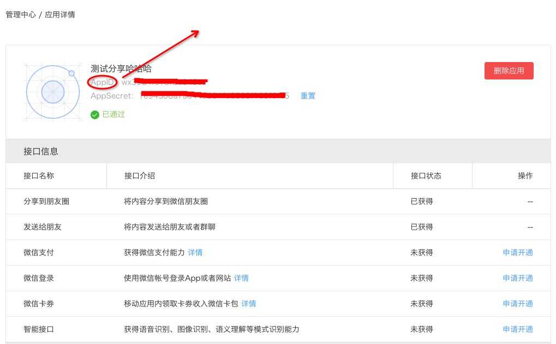Click the app icon placeholder image
This screenshot has height=344, width=556.
(x=53, y=92)
